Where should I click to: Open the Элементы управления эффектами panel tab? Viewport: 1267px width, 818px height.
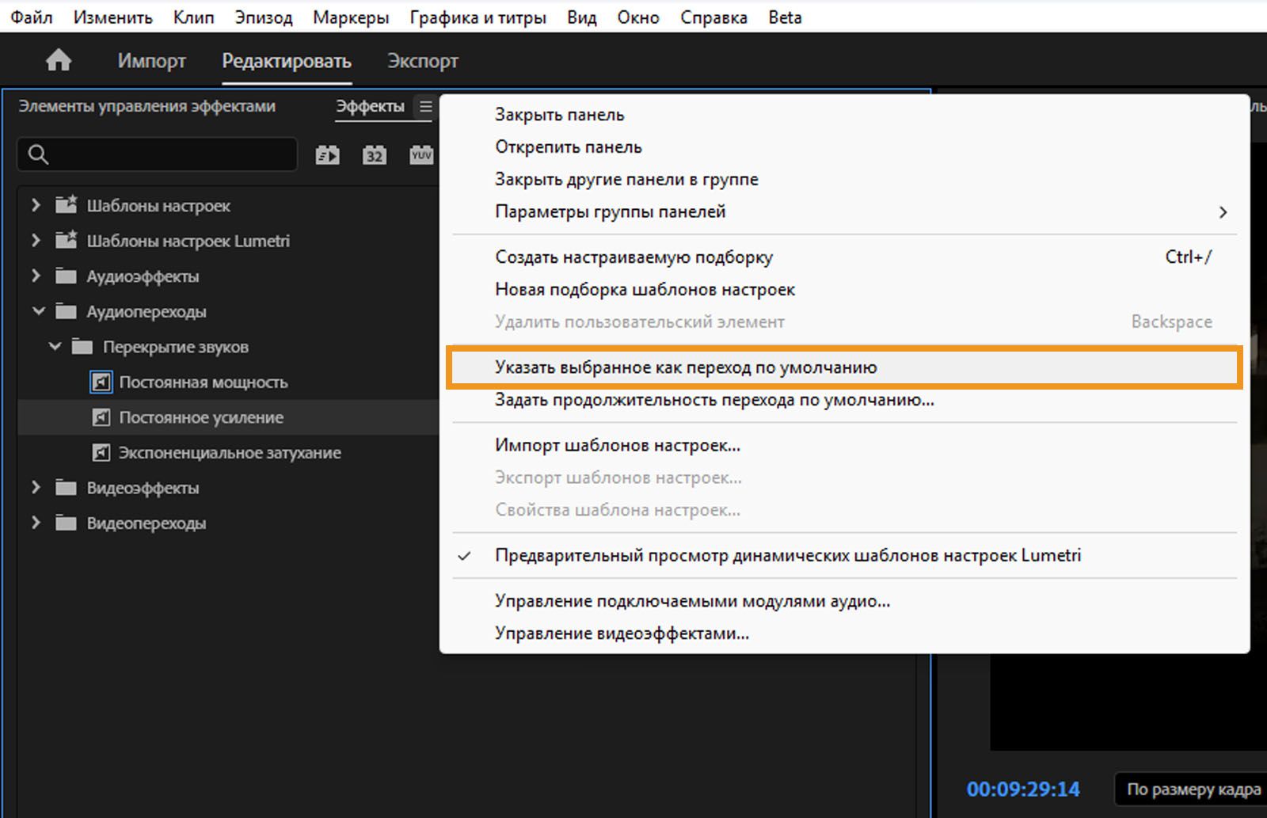147,106
